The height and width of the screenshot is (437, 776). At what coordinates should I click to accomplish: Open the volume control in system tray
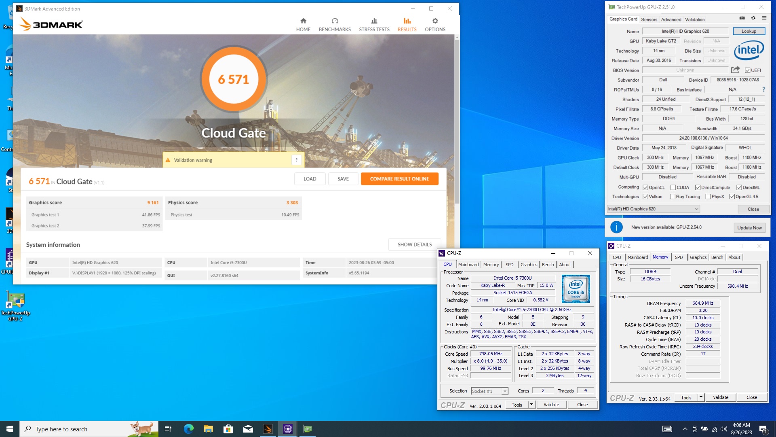pyautogui.click(x=724, y=429)
